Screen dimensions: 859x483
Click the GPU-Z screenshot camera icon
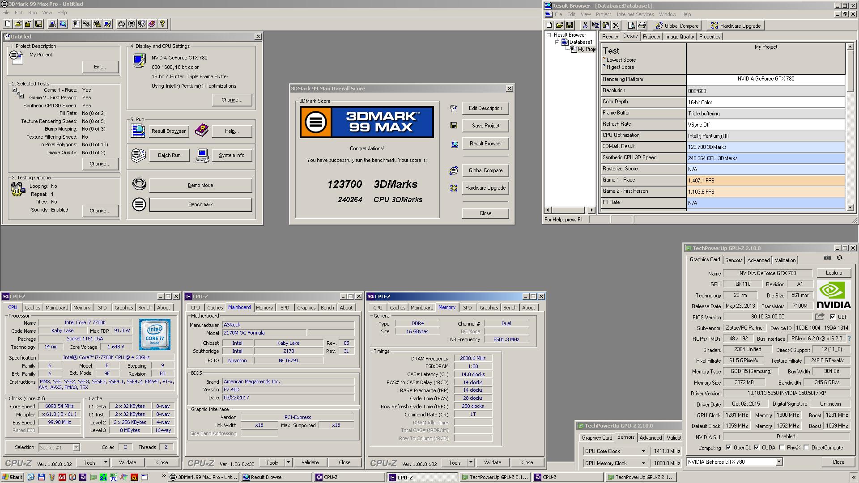(828, 258)
